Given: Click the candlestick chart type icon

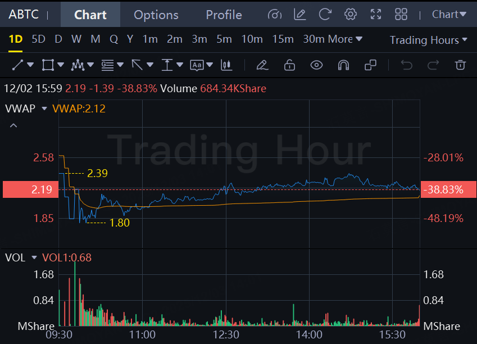Looking at the screenshot, I should (227, 65).
